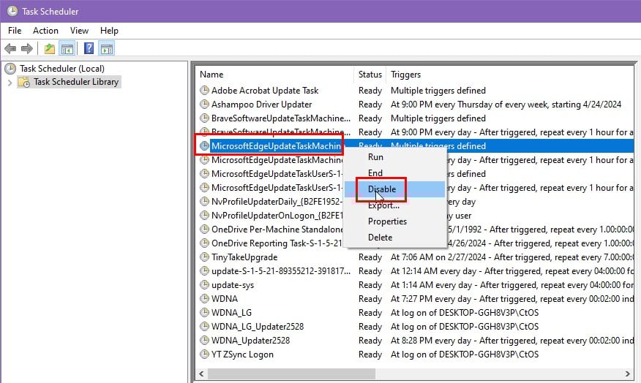Screen dimensions: 641x383
Task: Click the Task Scheduler (Local) tree icon
Action: point(10,69)
